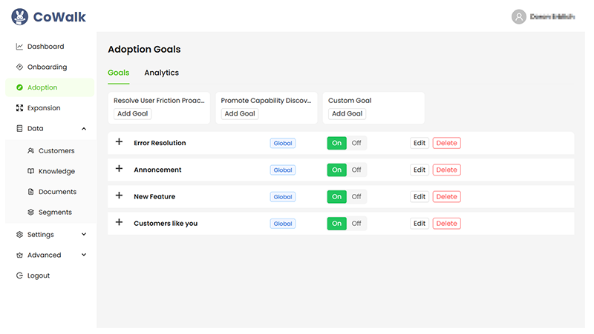Screen dimensions: 594x334
Task: Add Goal for Resolve User Friction
Action: pyautogui.click(x=133, y=114)
